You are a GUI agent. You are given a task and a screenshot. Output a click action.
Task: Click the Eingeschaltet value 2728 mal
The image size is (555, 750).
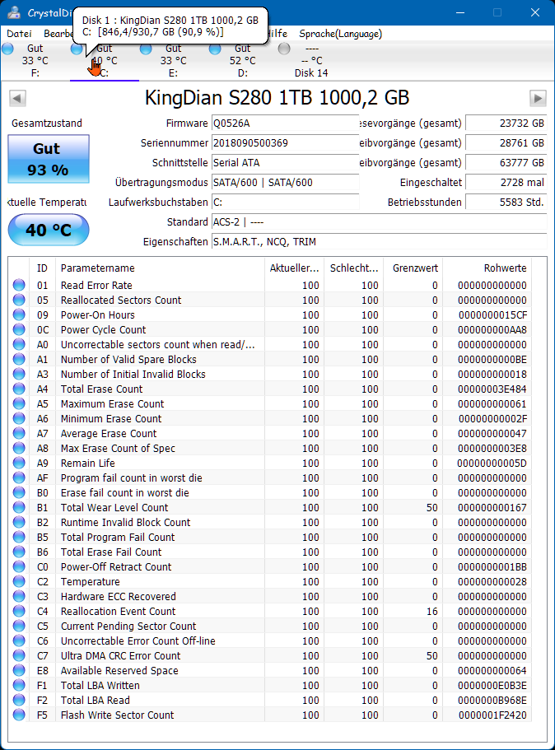pos(506,183)
